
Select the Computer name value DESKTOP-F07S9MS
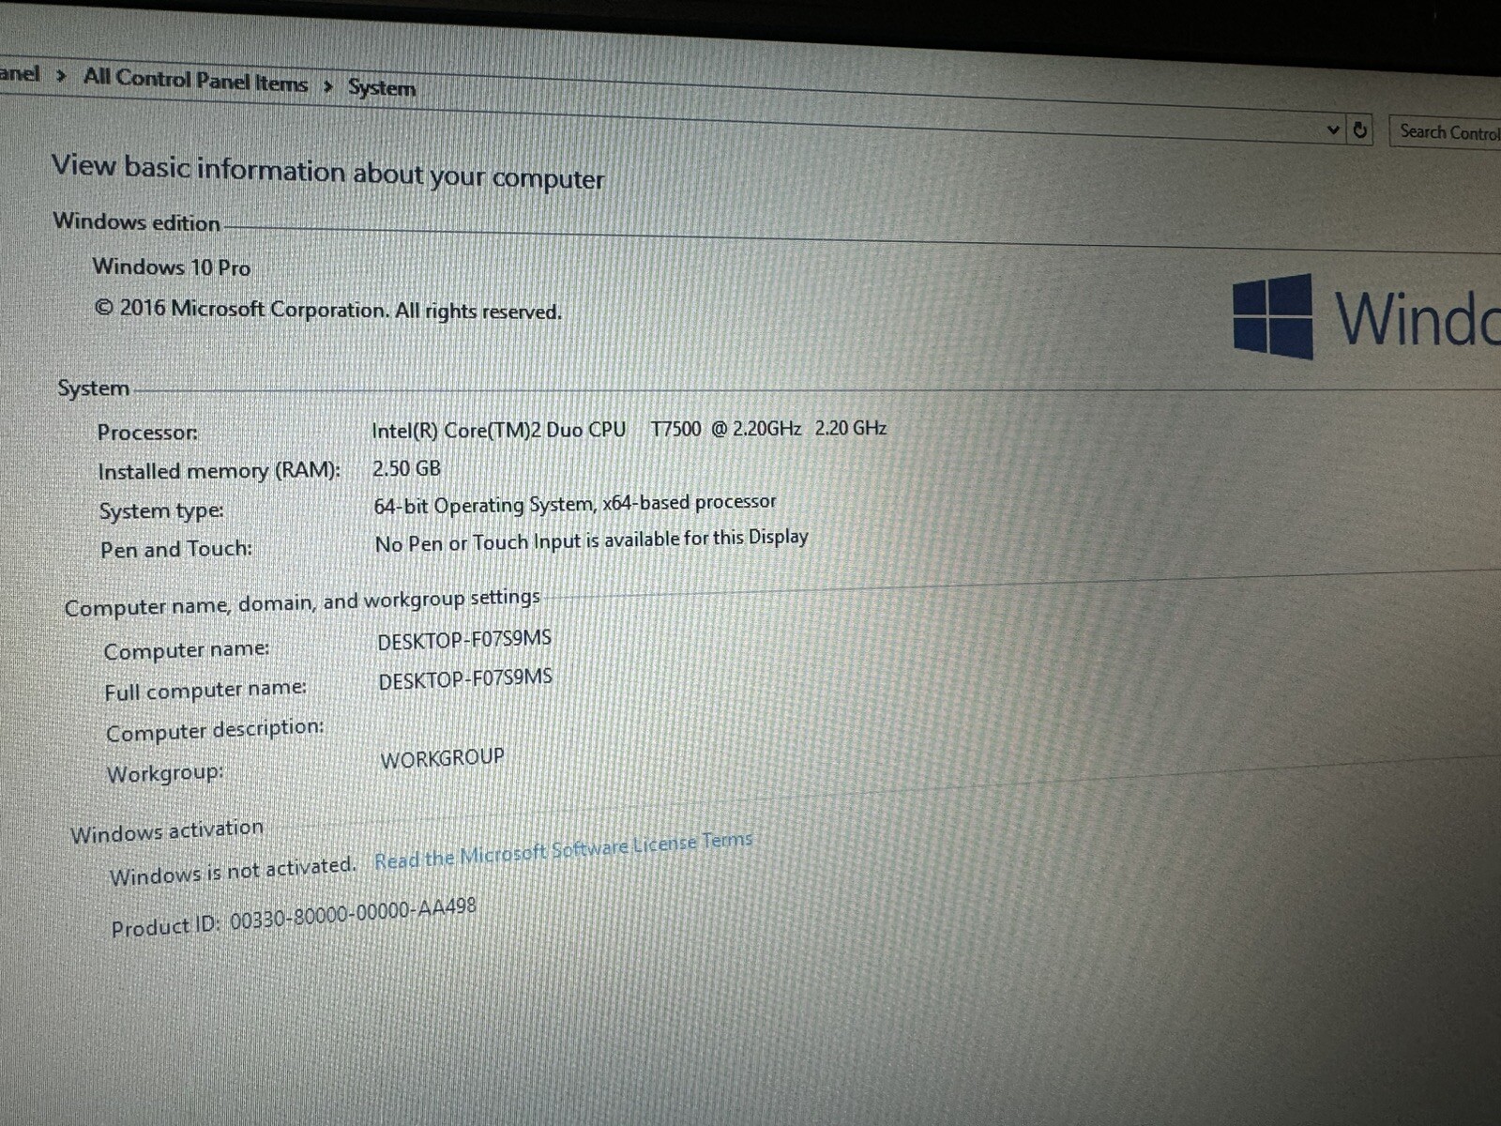[x=464, y=640]
